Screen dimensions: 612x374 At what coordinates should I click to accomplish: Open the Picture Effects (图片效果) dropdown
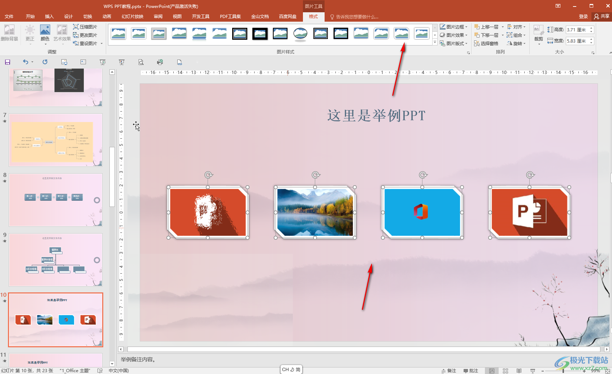point(453,35)
